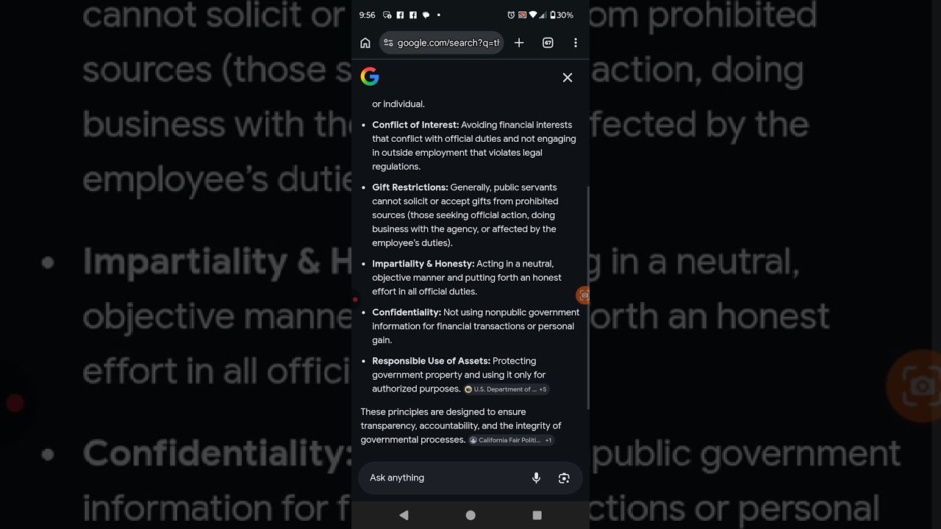
Task: Open a new tab with plus icon
Action: tap(519, 43)
